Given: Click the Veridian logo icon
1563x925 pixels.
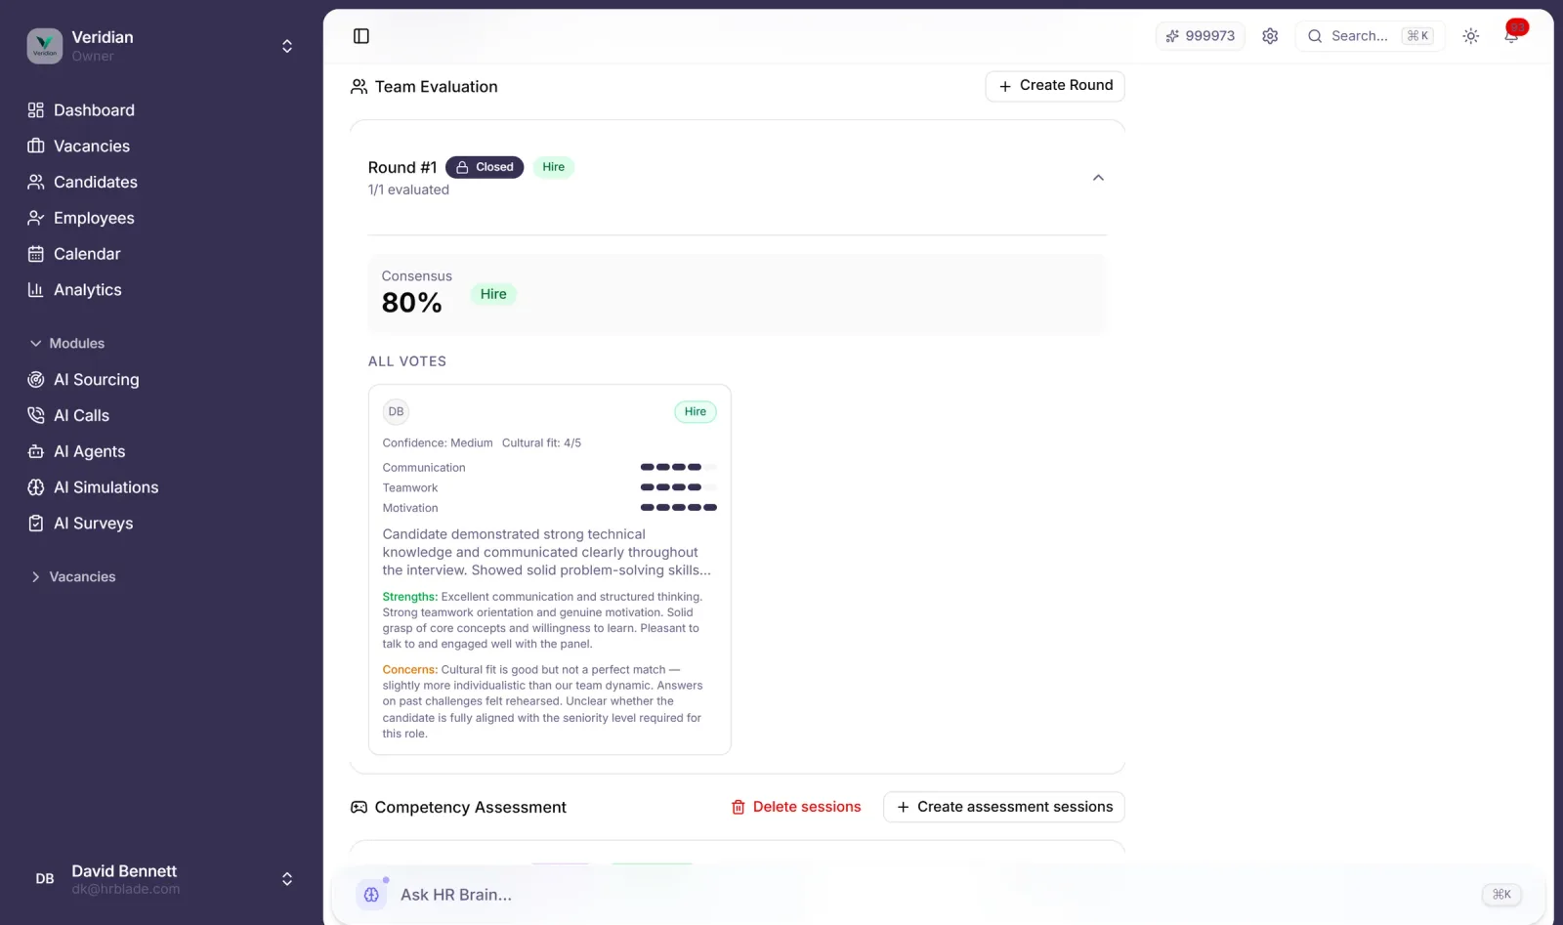Looking at the screenshot, I should coord(45,46).
